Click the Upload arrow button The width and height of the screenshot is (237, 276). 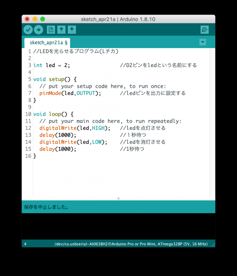point(39,30)
